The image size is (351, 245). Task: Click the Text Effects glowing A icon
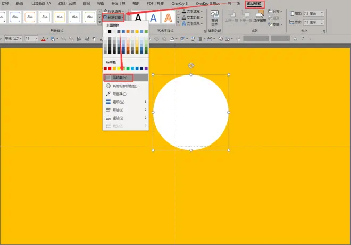point(184,23)
